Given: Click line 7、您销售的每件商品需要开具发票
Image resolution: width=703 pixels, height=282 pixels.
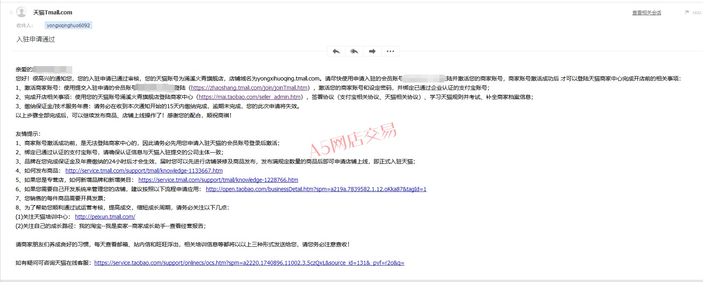Looking at the screenshot, I should point(61,198).
